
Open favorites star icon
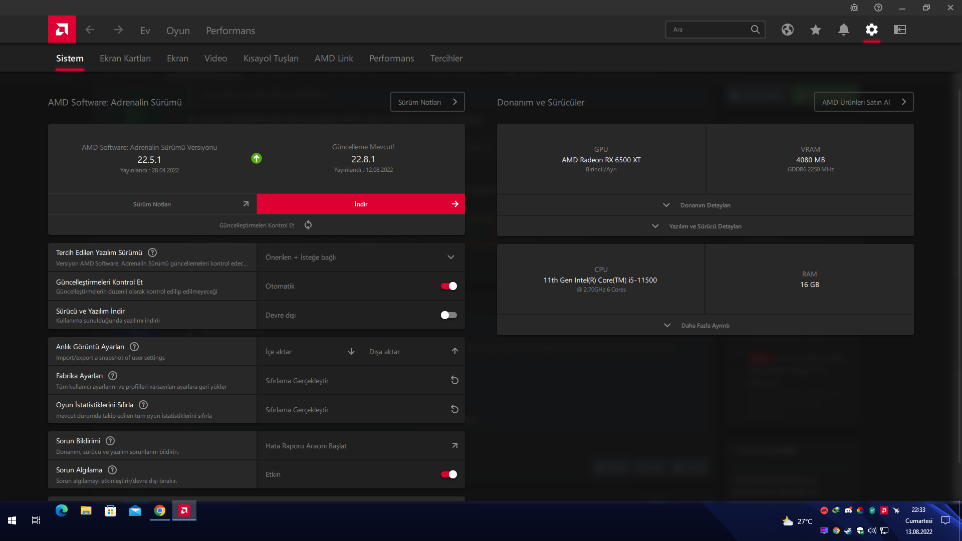click(x=815, y=30)
